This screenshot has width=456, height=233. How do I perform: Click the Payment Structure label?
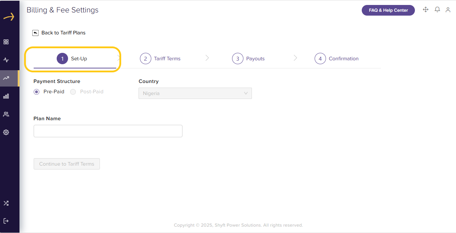tap(57, 81)
